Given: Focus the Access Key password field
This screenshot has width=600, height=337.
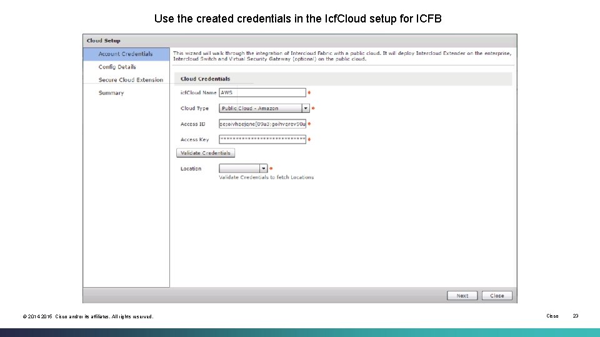Looking at the screenshot, I should coord(262,139).
